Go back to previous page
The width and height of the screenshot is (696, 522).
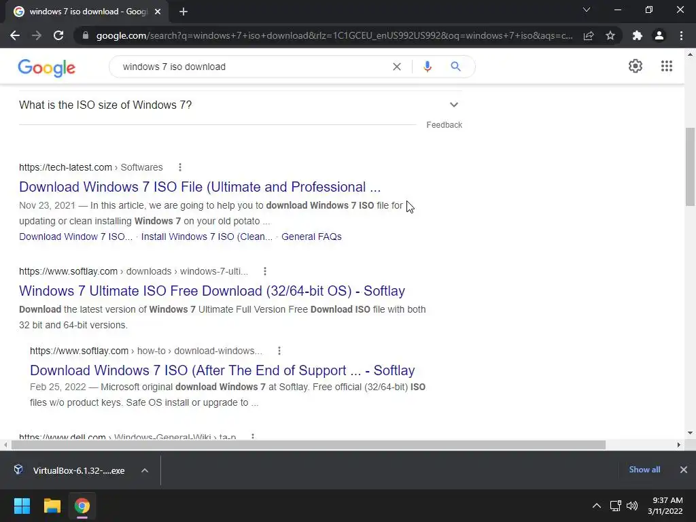[15, 35]
